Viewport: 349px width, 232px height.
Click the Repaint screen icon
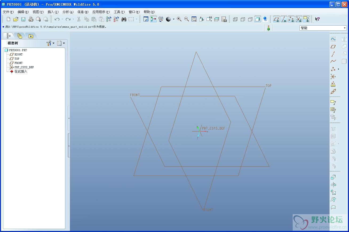click(x=146, y=19)
